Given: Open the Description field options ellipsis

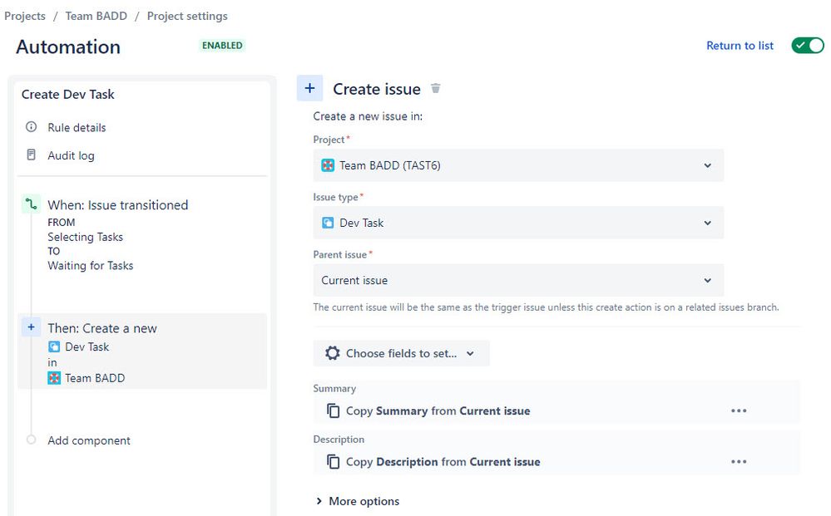Looking at the screenshot, I should click(739, 461).
